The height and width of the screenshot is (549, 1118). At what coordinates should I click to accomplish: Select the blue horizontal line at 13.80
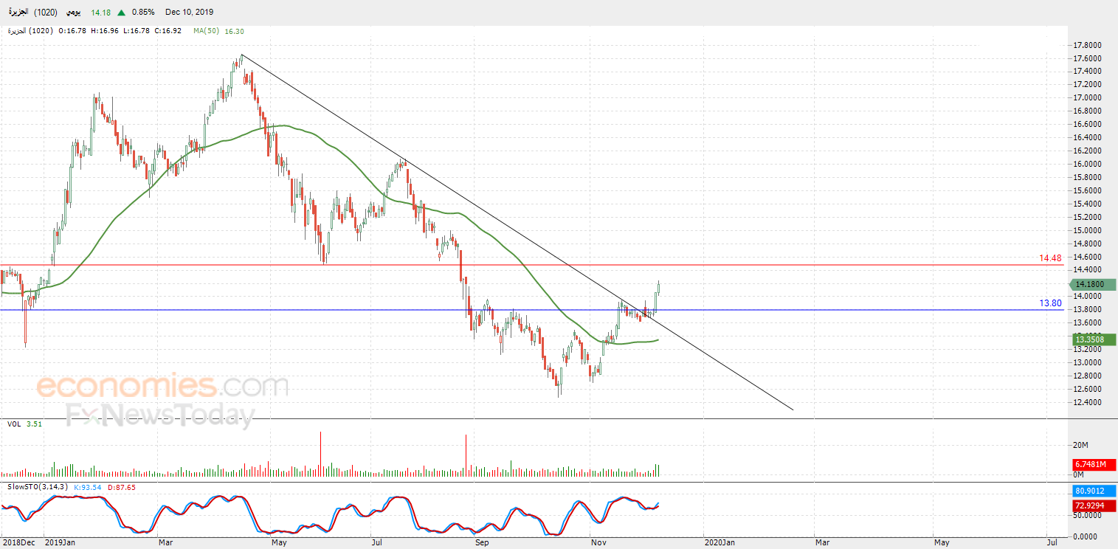click(x=531, y=310)
